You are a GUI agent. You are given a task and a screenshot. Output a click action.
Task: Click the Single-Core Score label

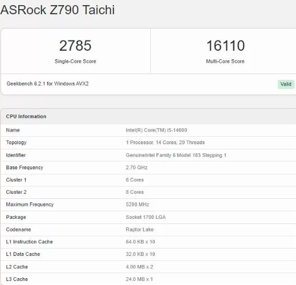75,62
